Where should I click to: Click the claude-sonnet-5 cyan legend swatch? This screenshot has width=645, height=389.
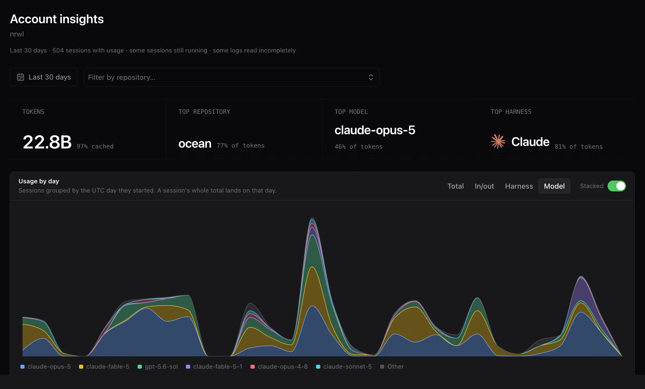[x=318, y=367]
